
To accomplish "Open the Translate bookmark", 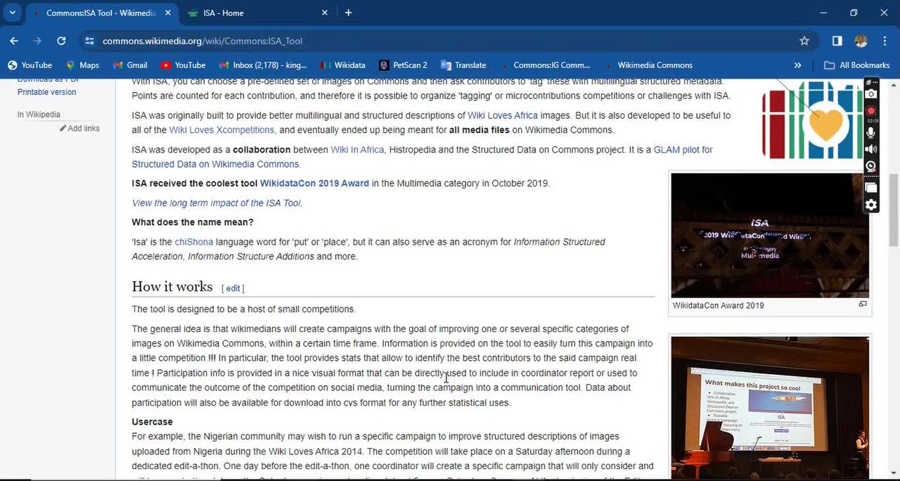I will click(463, 65).
